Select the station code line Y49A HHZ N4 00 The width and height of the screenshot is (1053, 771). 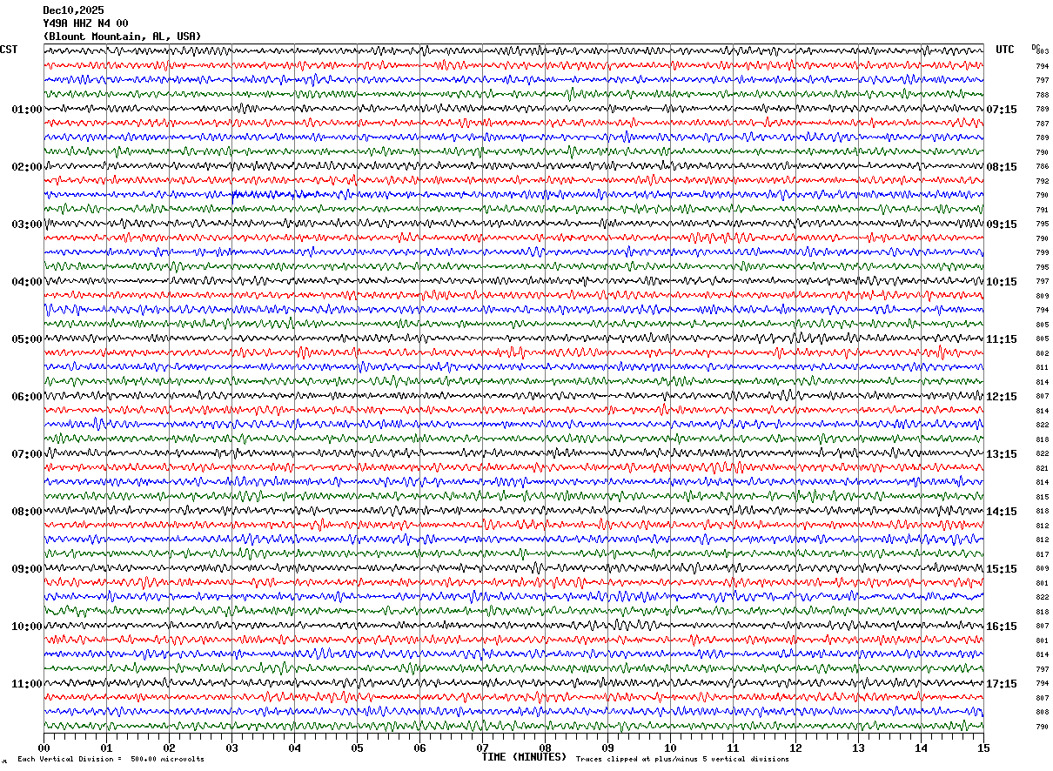coord(85,23)
